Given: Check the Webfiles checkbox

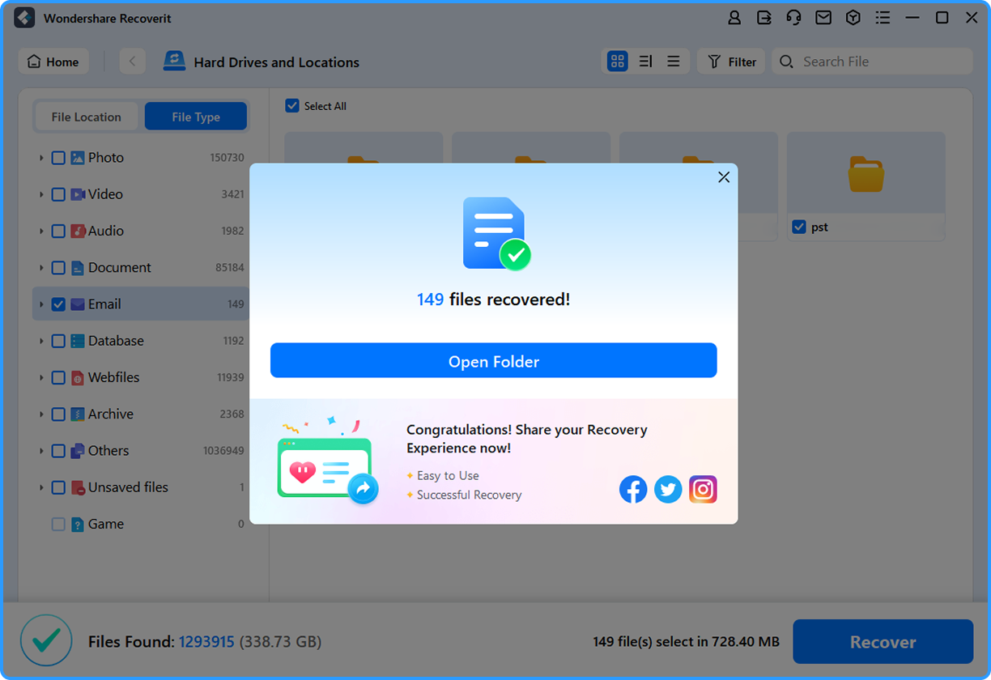Looking at the screenshot, I should [x=58, y=378].
